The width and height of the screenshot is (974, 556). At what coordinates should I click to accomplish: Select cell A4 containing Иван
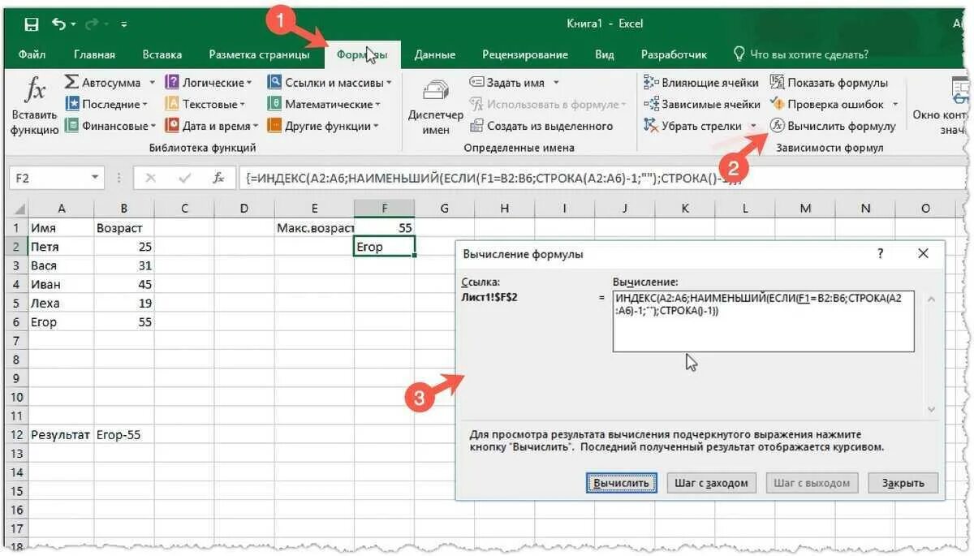[x=61, y=284]
